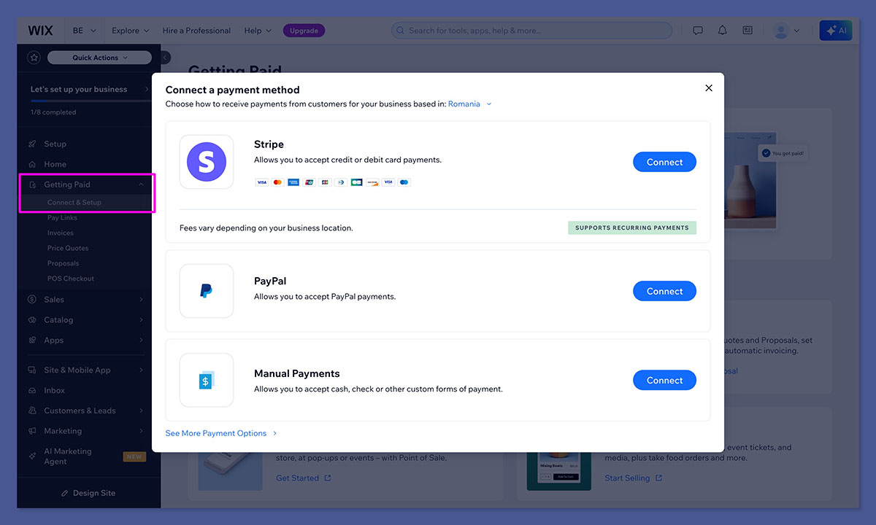Open Price Quotes

tap(68, 249)
